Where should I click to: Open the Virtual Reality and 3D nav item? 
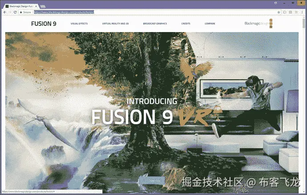click(x=115, y=24)
